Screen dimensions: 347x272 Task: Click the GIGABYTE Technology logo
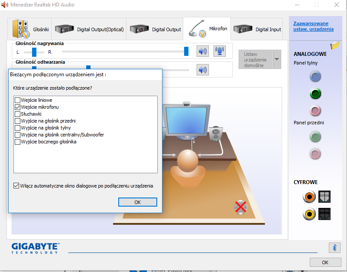point(36,248)
